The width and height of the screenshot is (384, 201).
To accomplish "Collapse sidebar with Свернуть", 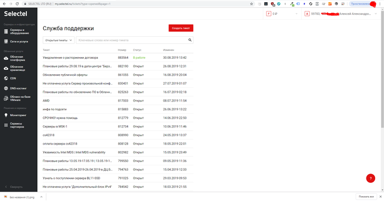I will coord(14,187).
